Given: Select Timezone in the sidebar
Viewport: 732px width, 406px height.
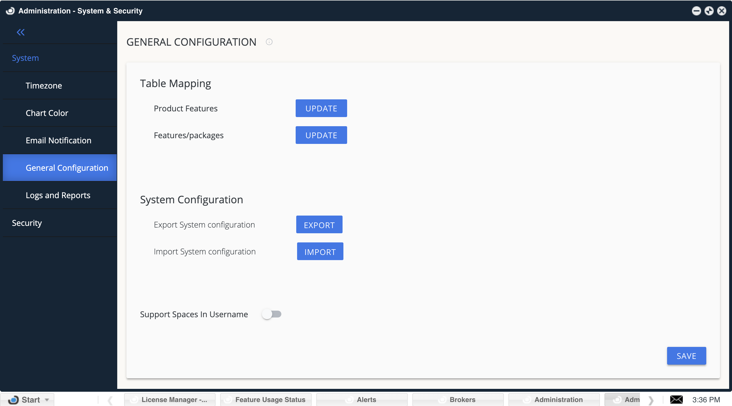Looking at the screenshot, I should [44, 85].
